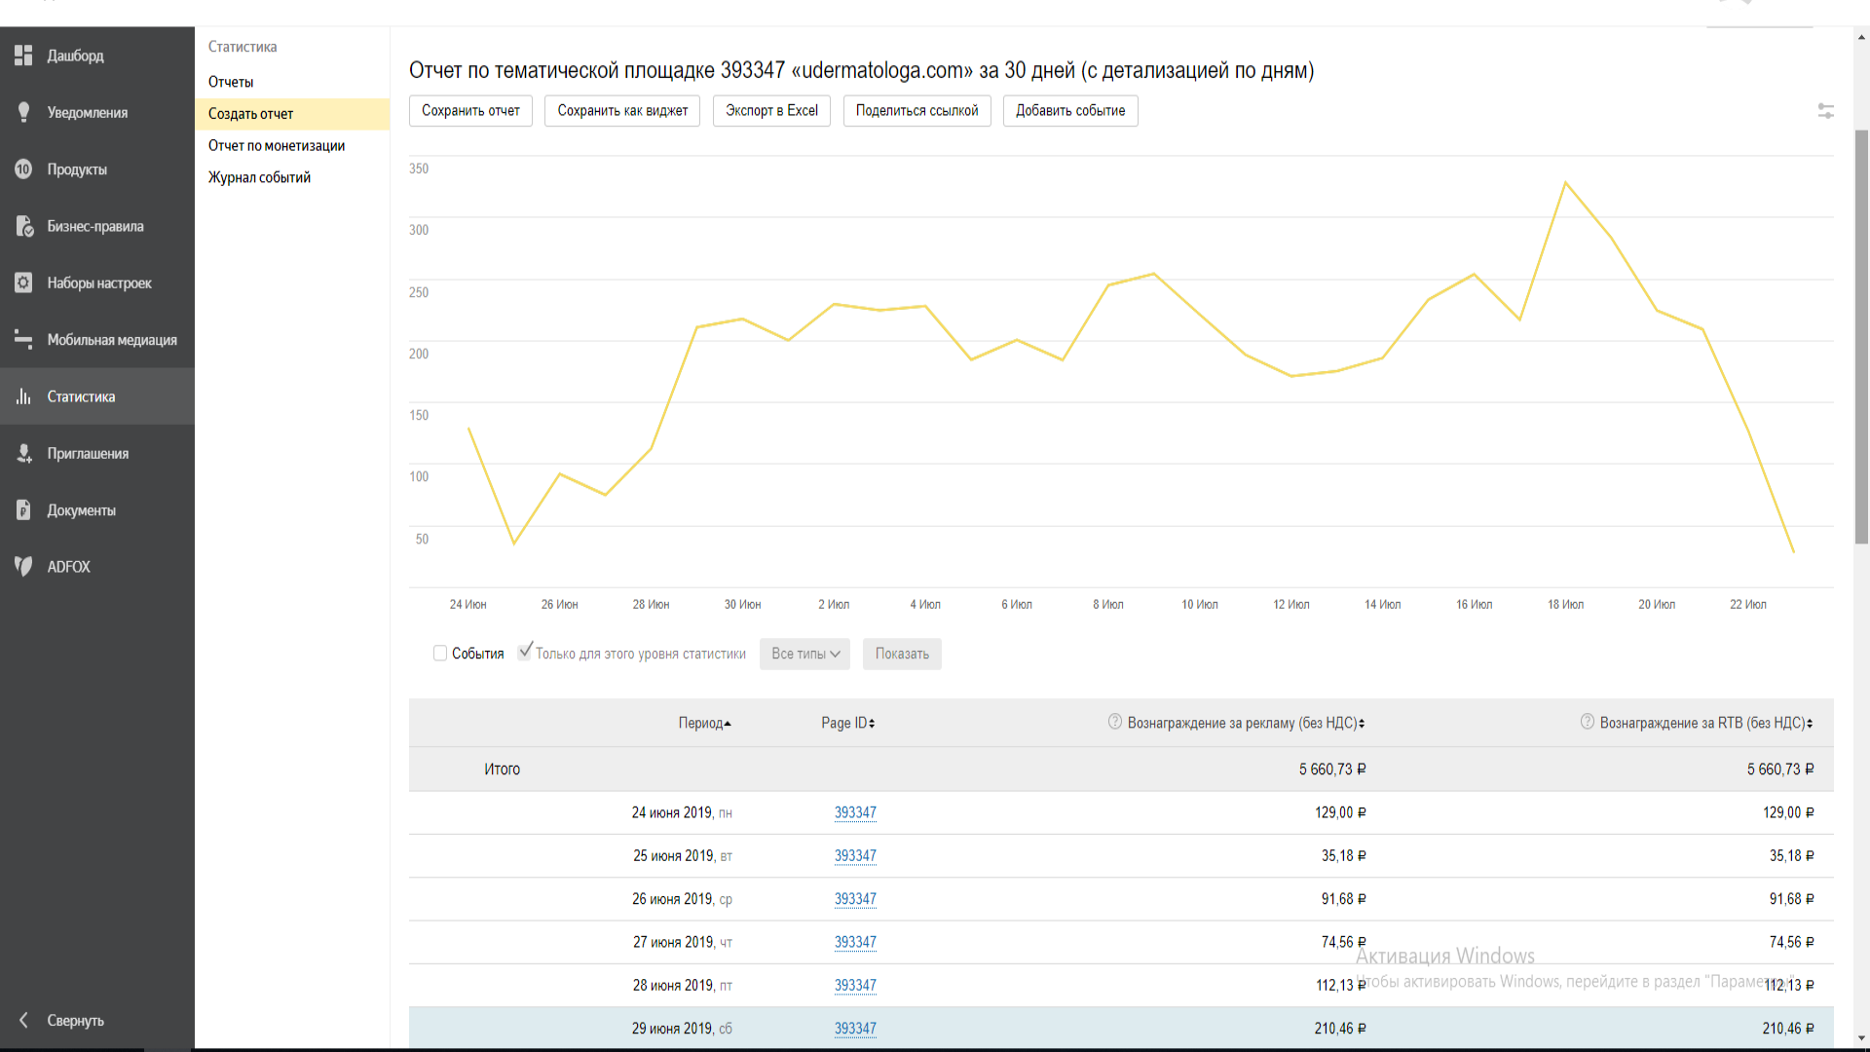Click the Notifications lightbulb icon

tap(23, 112)
